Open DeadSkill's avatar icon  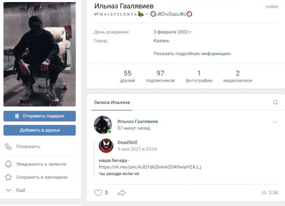point(106,145)
